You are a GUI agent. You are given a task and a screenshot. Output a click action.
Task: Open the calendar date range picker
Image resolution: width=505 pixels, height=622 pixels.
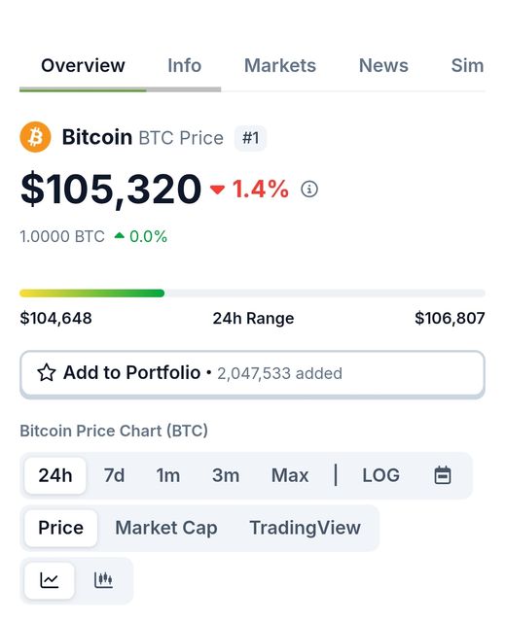pyautogui.click(x=443, y=475)
